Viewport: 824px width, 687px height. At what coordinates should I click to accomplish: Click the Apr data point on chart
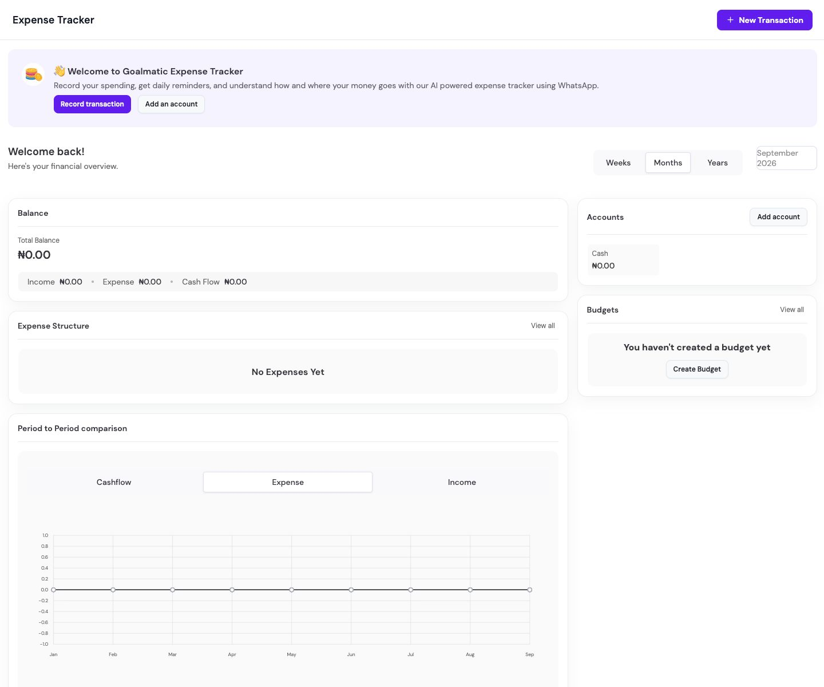[232, 590]
